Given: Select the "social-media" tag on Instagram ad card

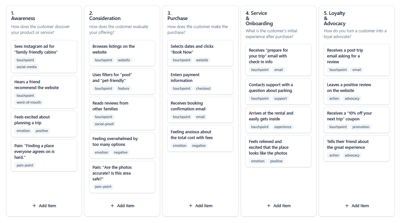Looking at the screenshot, I should (x=27, y=67).
